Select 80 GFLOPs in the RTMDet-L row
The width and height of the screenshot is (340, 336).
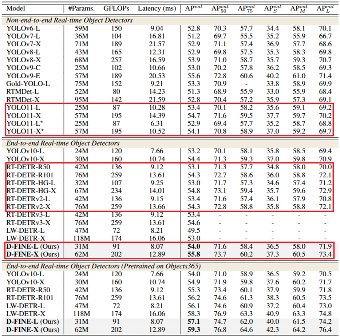116,91
